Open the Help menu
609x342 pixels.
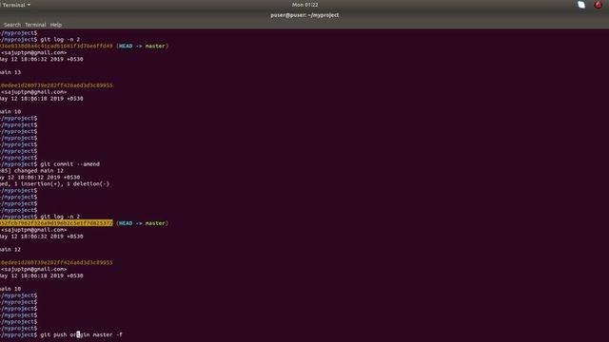point(56,25)
